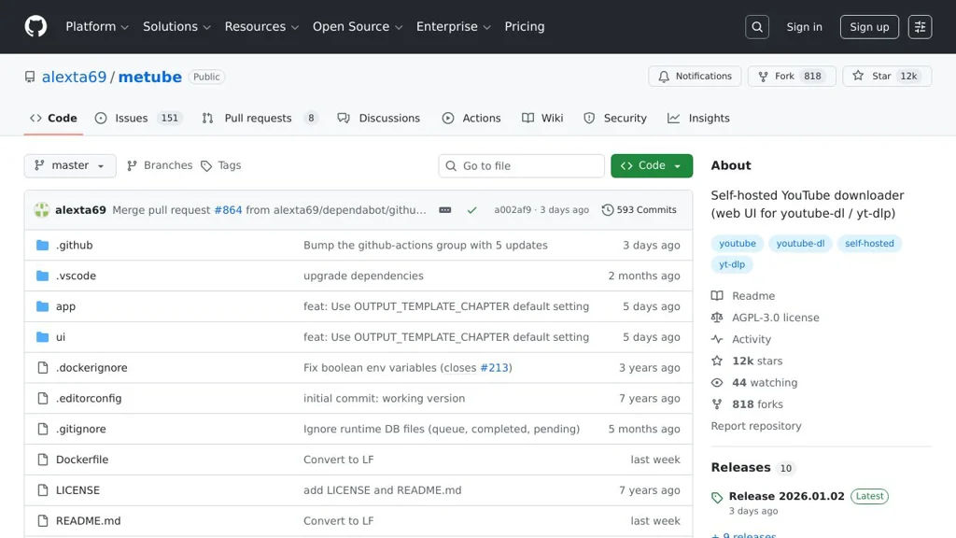Select the self-hosted topic tag
Screen dimensions: 956x538
click(x=869, y=244)
